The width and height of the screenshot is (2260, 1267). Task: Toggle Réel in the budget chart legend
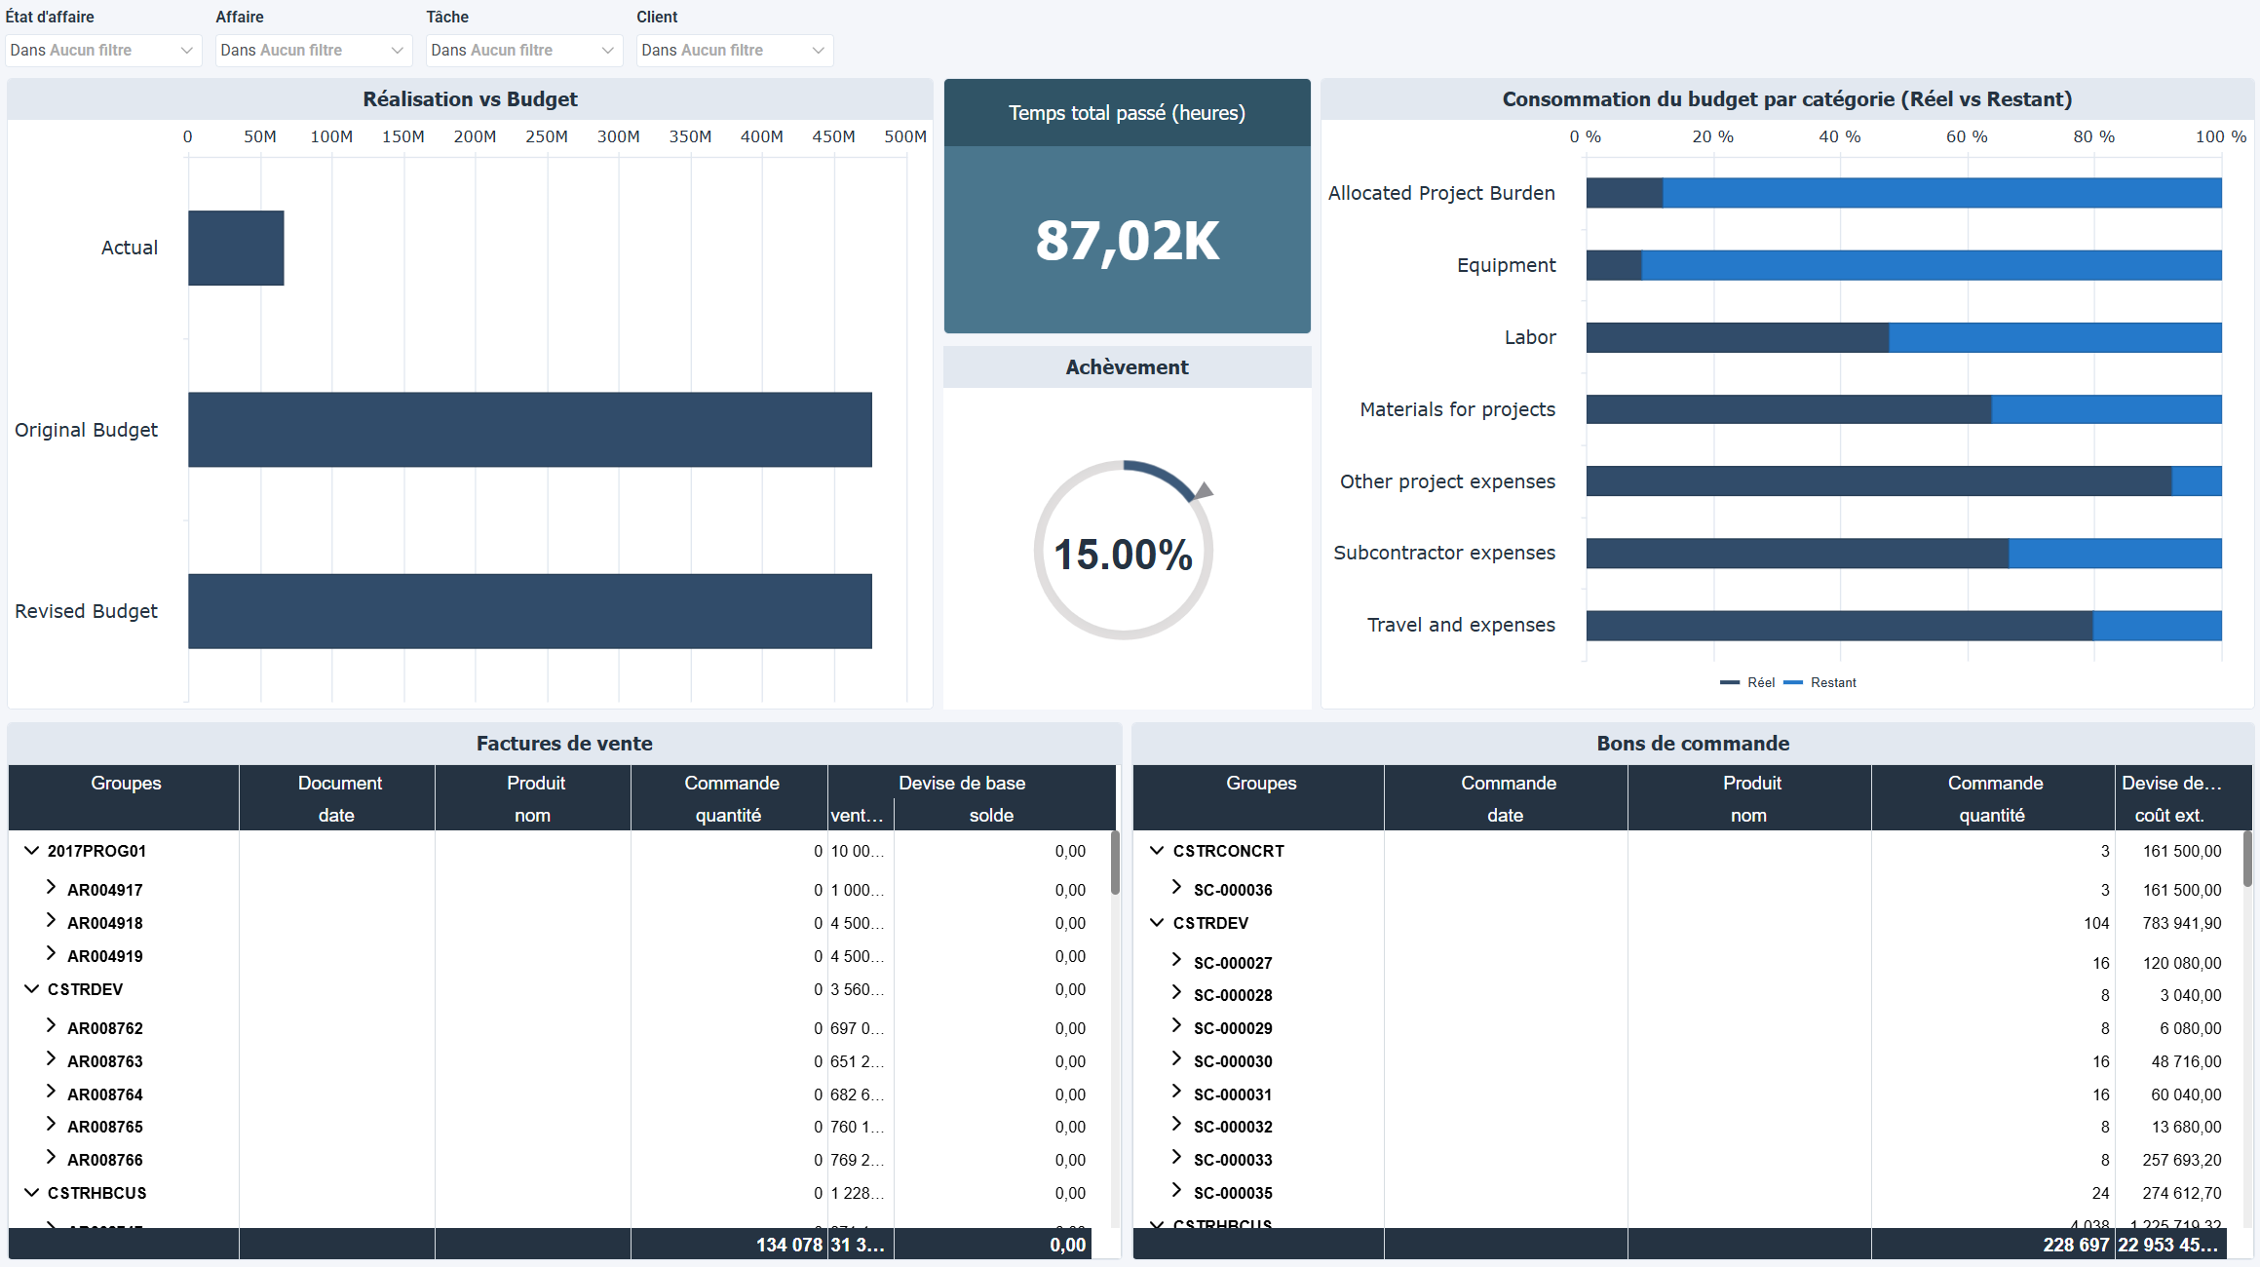point(1749,682)
